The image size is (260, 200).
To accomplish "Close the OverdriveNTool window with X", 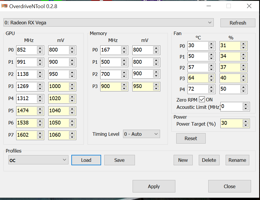I will click(249, 6).
